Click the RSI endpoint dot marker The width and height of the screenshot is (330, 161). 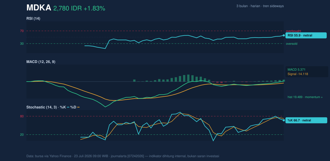284,35
